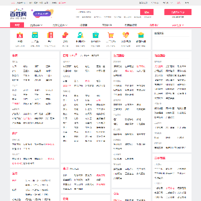This screenshot has width=201, height=201.
Task: Expand the pink last navigation item with chevron
Action: click(178, 25)
